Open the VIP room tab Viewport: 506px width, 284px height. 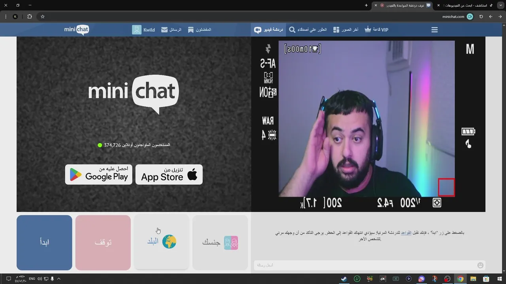point(376,30)
